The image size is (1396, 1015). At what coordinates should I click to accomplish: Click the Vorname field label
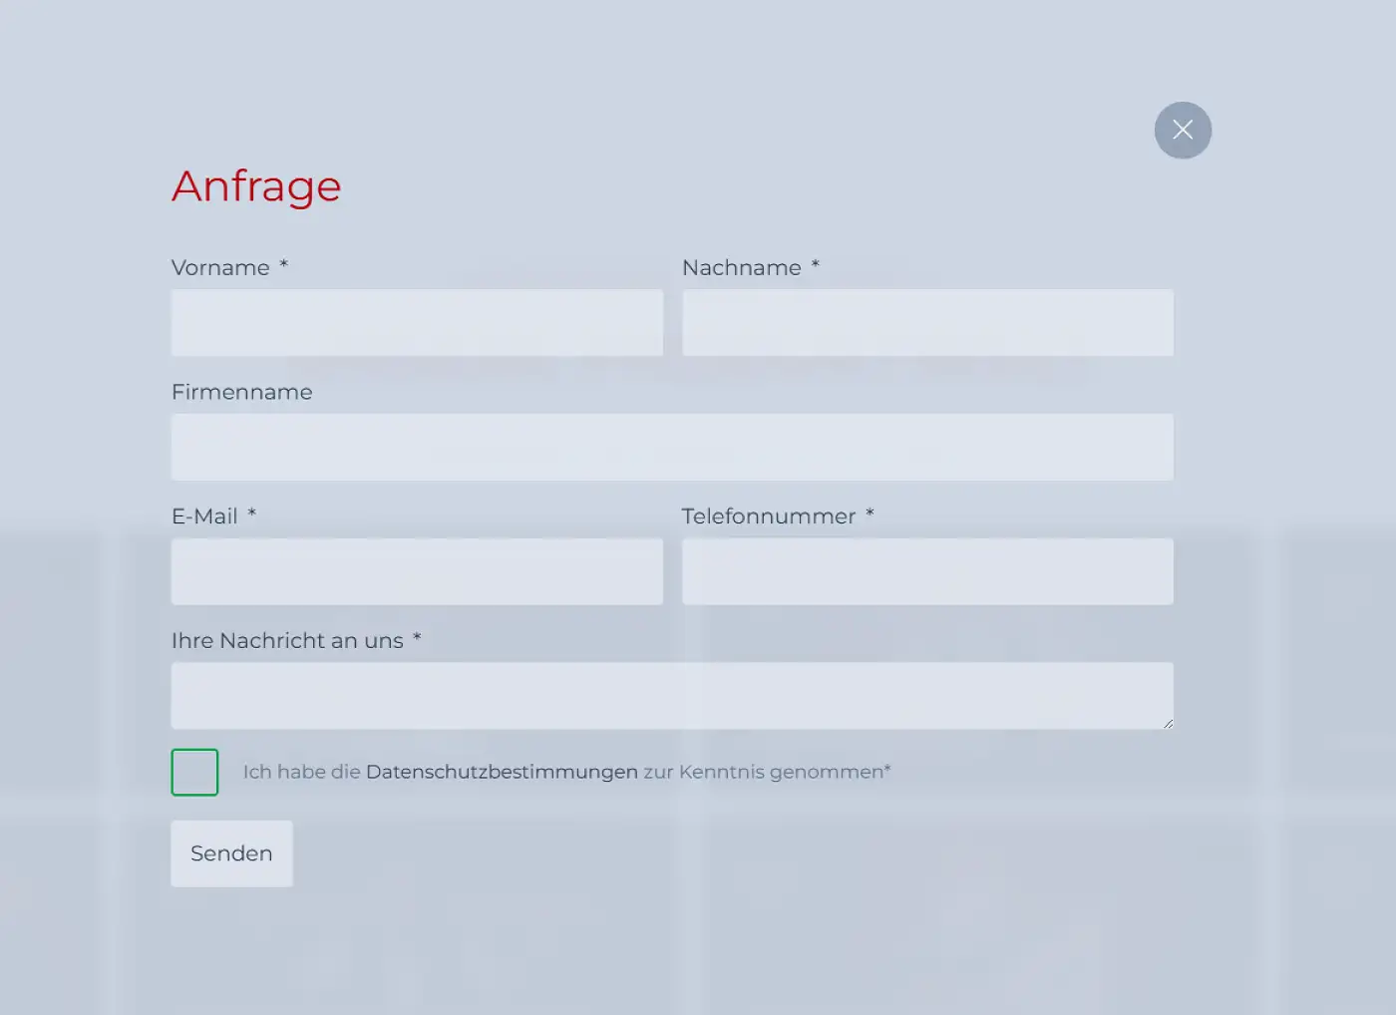click(x=220, y=268)
